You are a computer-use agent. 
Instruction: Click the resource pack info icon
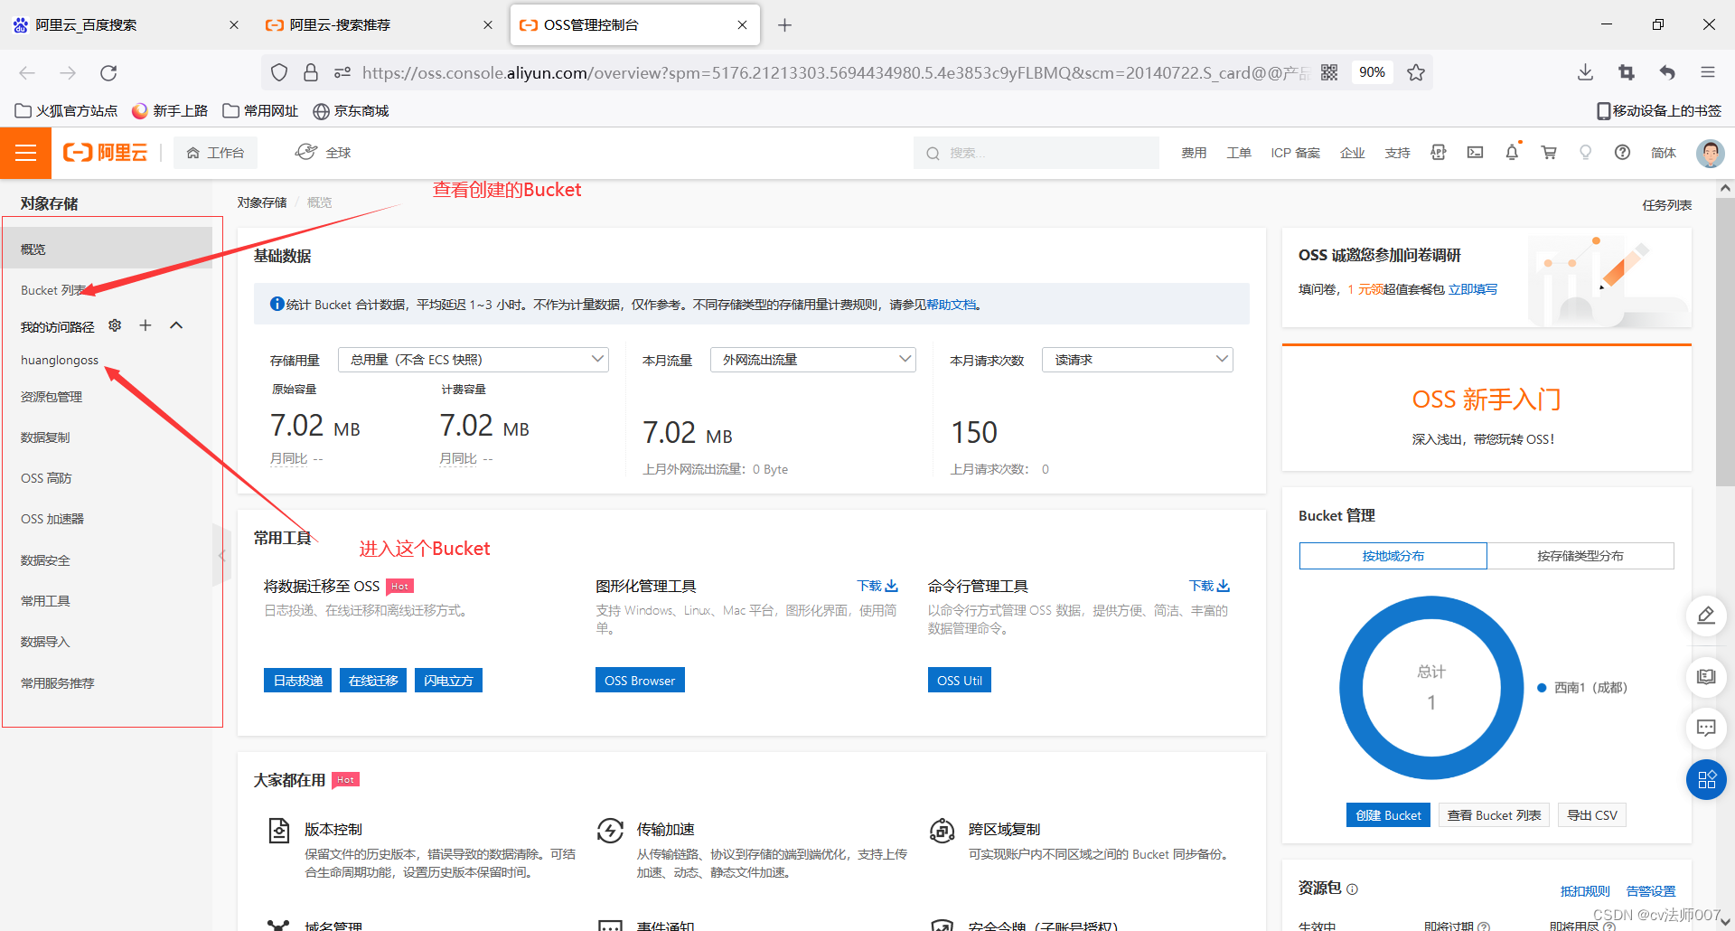pyautogui.click(x=1352, y=889)
